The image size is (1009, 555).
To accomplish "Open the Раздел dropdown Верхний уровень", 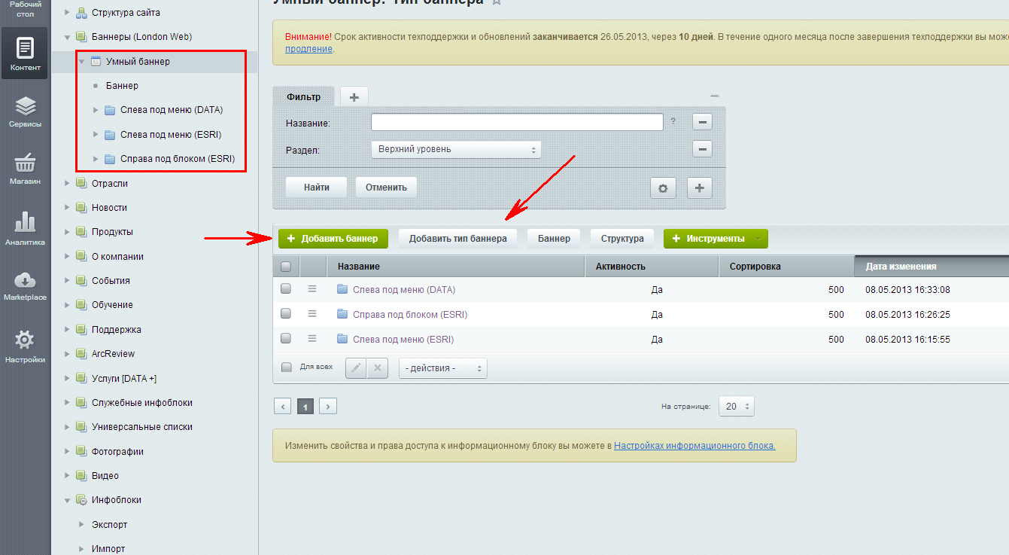I will pos(456,150).
